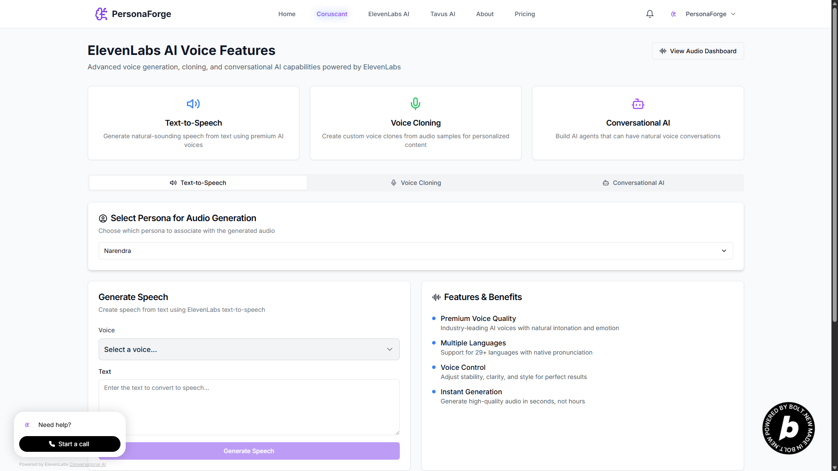Open the Tavus AI menu item
Image resolution: width=838 pixels, height=471 pixels.
(x=443, y=14)
